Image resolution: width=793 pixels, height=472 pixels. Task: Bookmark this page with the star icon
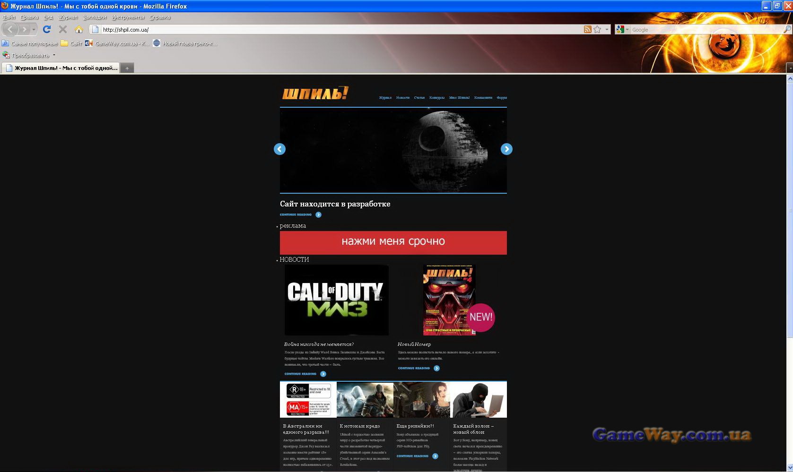(x=598, y=29)
